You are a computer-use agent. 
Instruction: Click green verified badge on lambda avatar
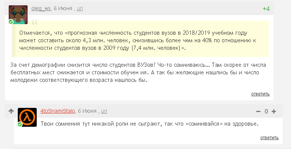click(20, 124)
